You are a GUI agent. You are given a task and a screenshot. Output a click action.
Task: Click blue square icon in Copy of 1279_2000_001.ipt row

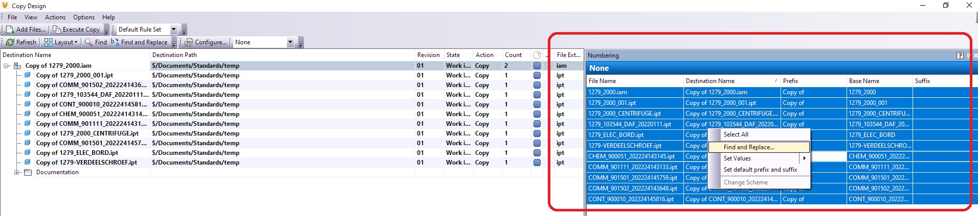point(537,75)
